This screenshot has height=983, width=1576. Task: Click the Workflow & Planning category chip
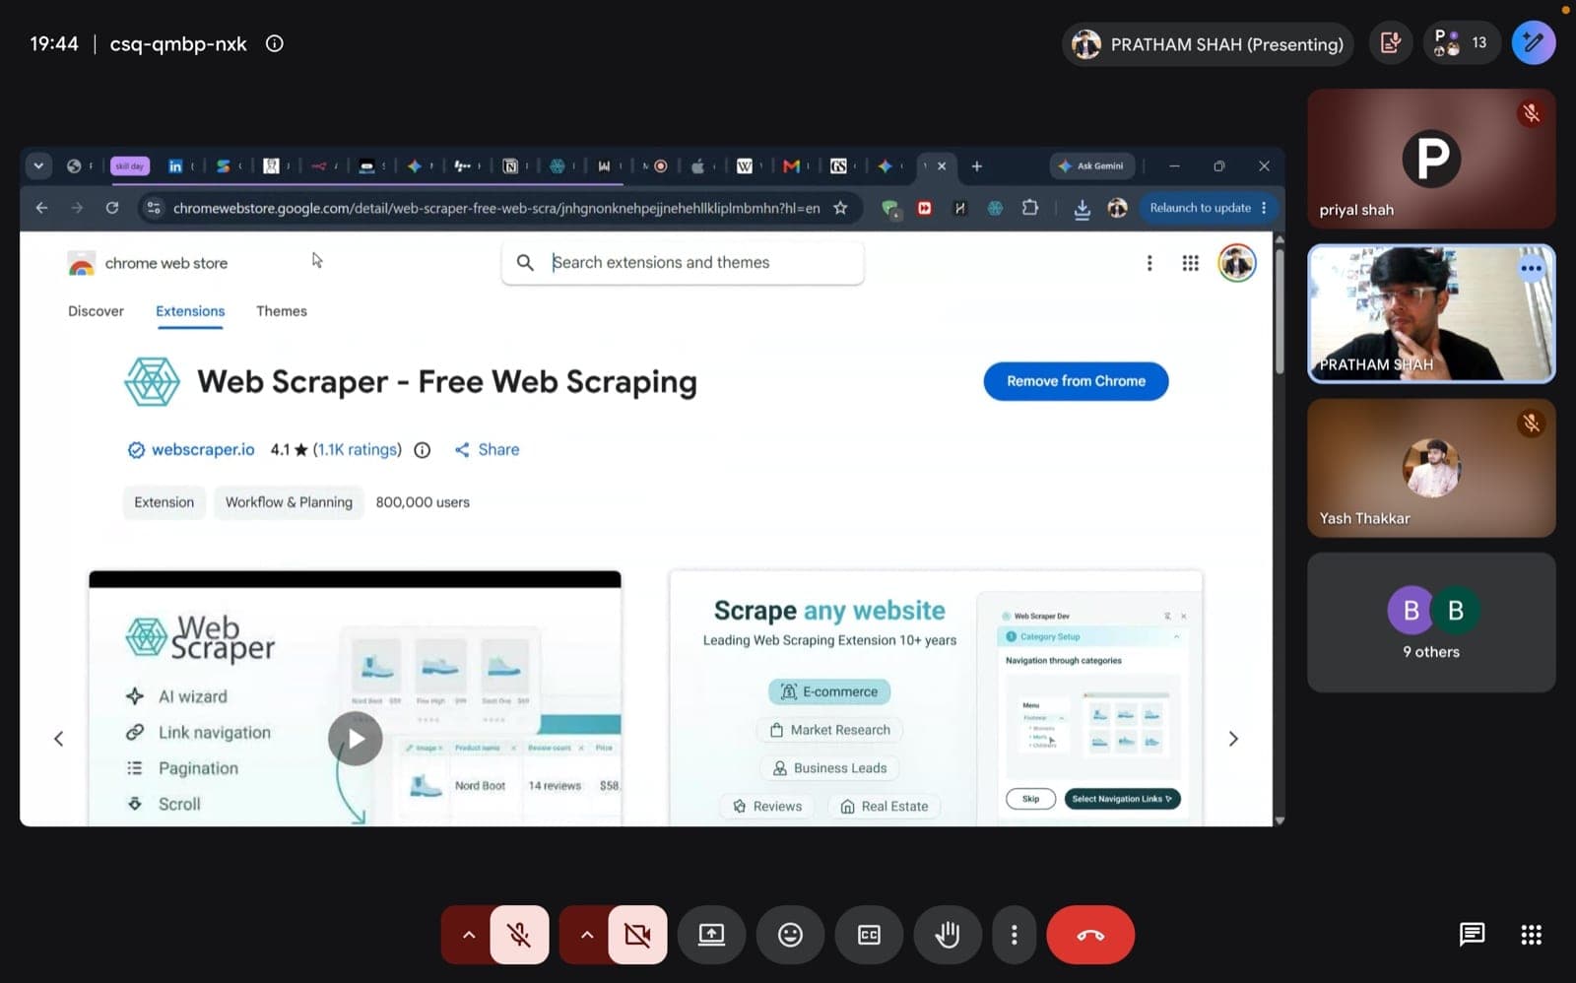pyautogui.click(x=289, y=502)
